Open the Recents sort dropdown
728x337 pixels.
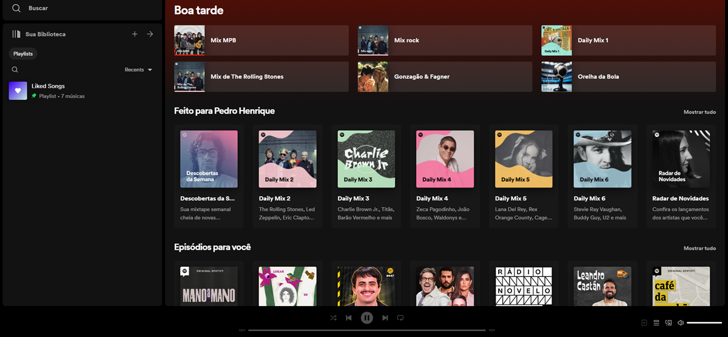click(138, 70)
